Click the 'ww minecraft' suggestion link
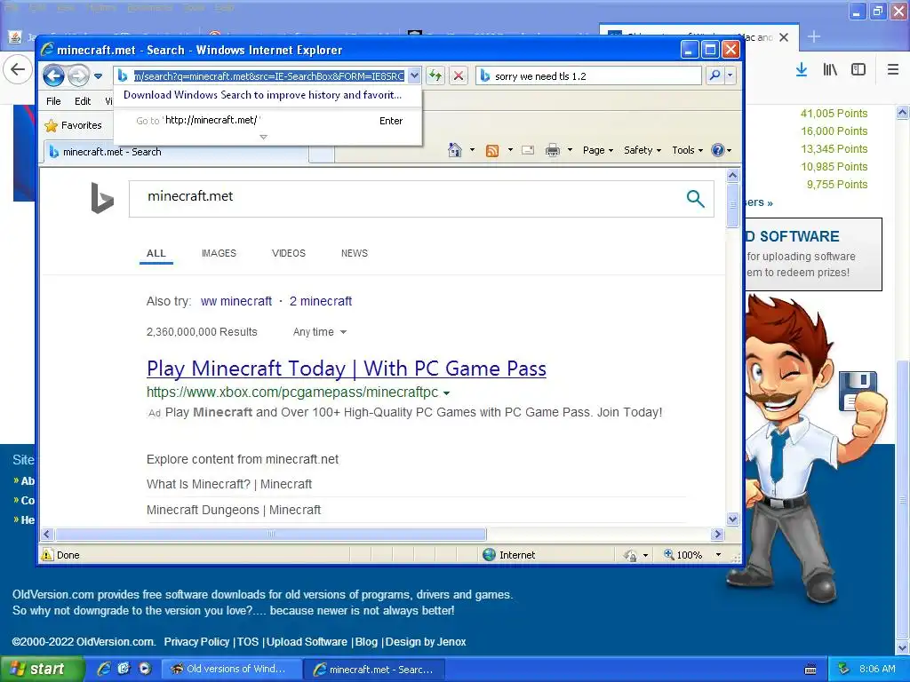Viewport: 910px width, 682px height. coord(236,302)
